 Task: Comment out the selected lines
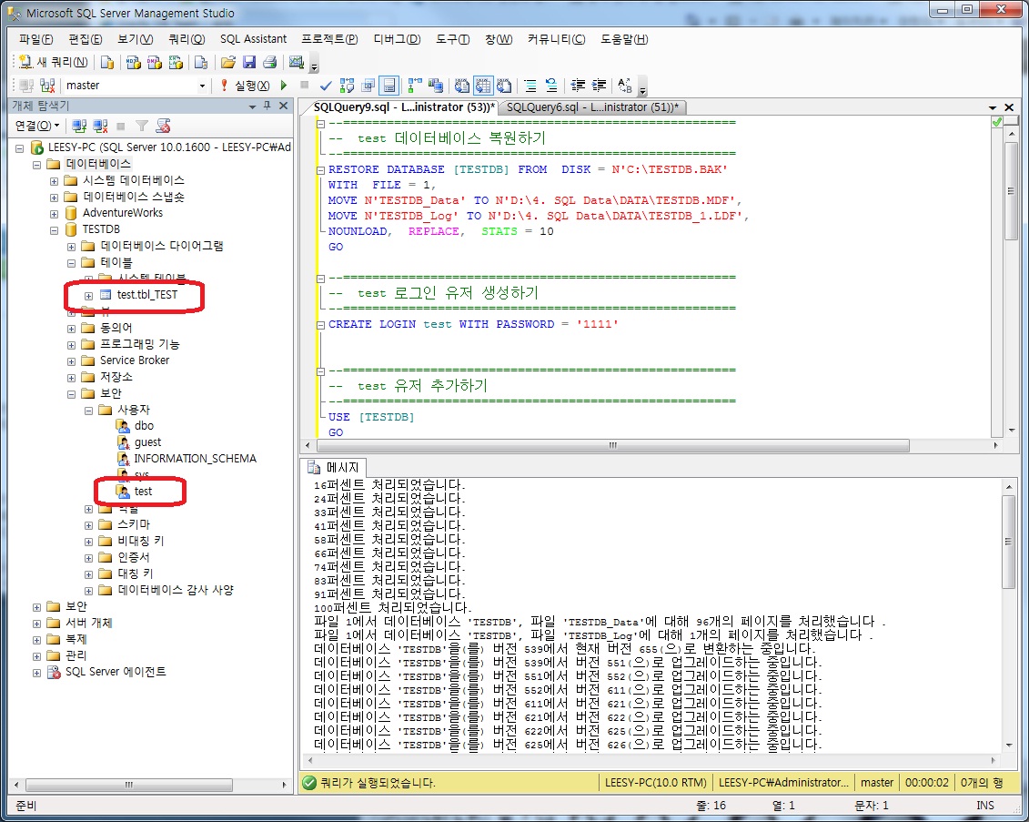click(530, 86)
